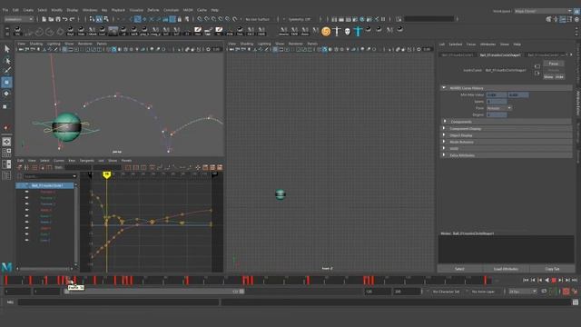Activate the Paint selection tool
Screen dimensions: 581x327
pos(6,70)
